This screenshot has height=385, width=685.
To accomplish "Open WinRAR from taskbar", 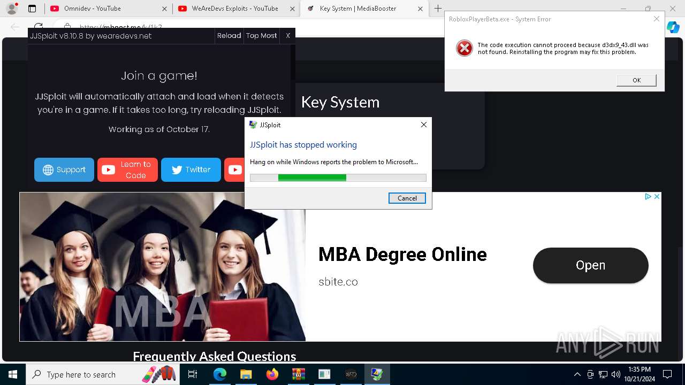I will (298, 374).
